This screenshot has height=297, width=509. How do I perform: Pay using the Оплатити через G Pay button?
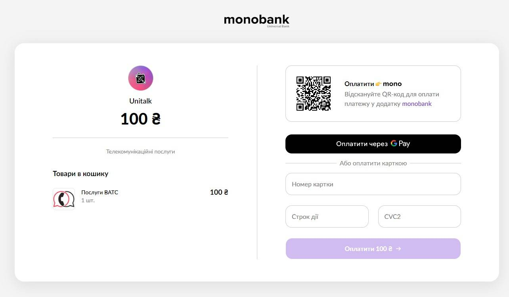(x=373, y=144)
